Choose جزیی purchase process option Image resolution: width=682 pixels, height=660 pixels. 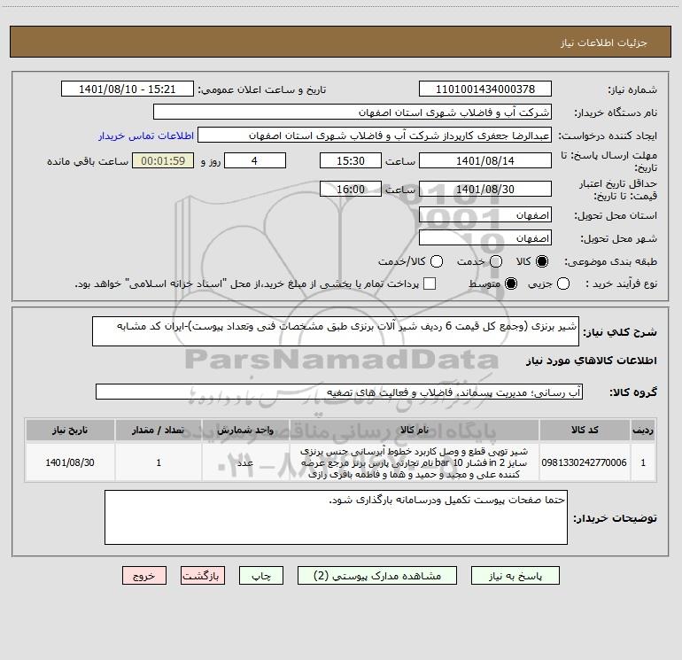coord(562,283)
